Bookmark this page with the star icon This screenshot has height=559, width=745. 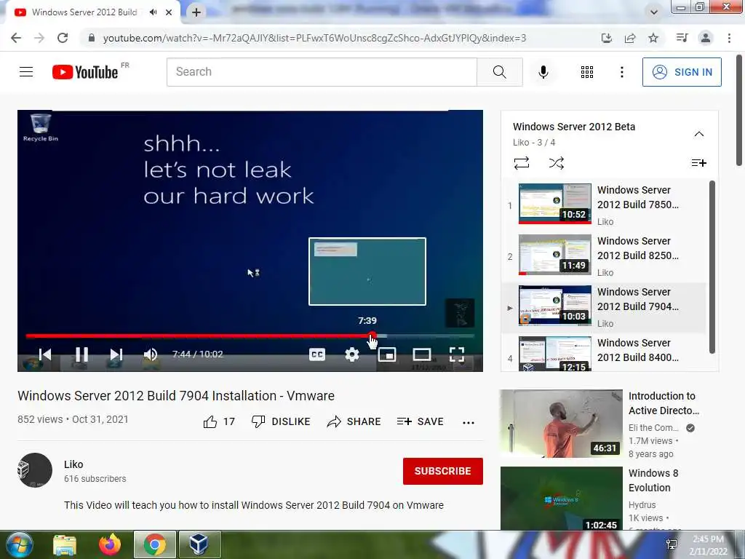click(653, 38)
